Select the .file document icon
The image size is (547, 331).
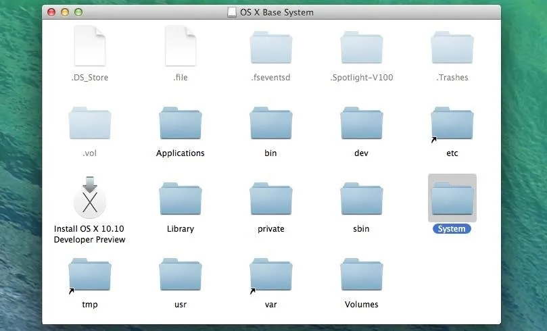point(181,46)
